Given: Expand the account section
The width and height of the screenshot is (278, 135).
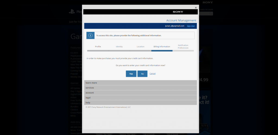Looking at the screenshot, I should [140, 93].
